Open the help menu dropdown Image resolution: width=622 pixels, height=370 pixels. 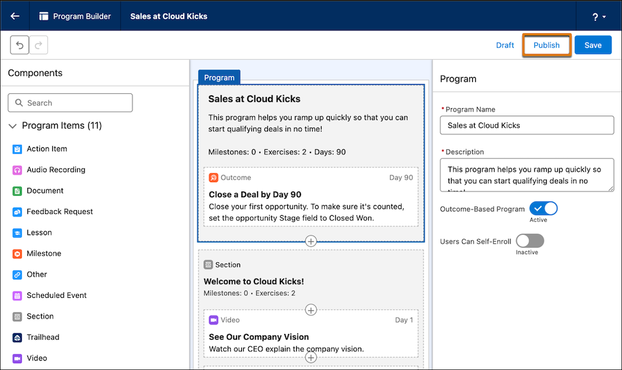[599, 17]
